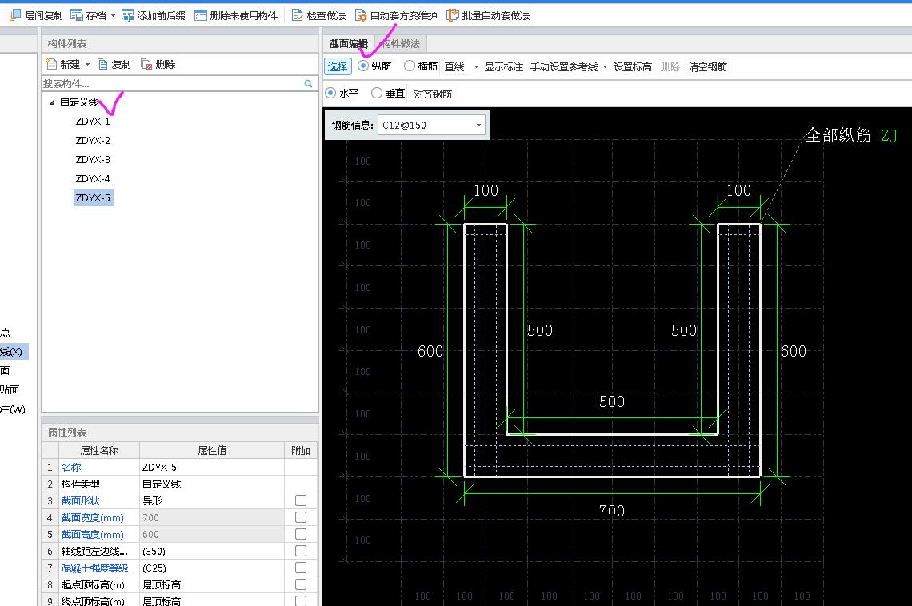Screen dimensions: 912x606
Task: Click the 自动套方案维护 icon
Action: [361, 15]
